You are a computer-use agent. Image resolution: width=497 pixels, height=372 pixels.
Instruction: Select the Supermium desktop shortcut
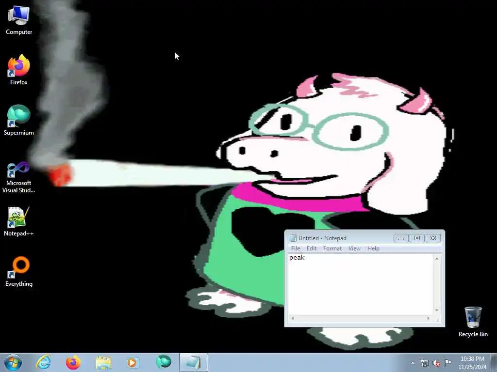coord(19,120)
